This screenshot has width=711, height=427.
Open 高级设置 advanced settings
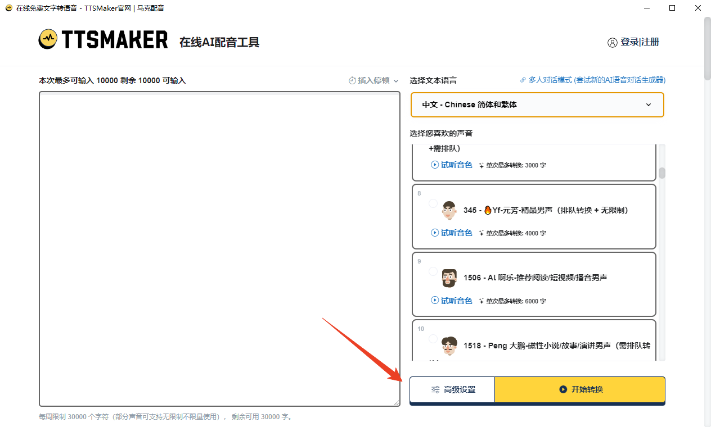click(452, 389)
